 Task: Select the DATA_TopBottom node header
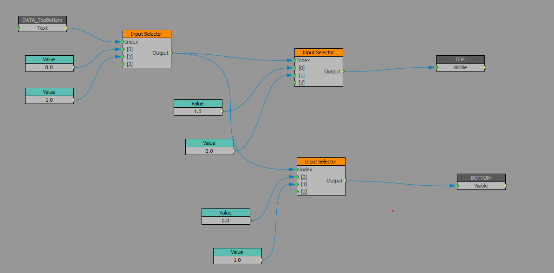42,20
